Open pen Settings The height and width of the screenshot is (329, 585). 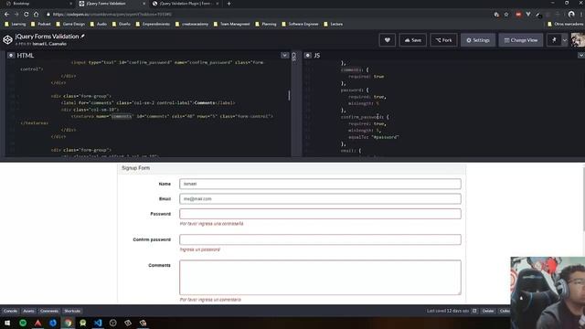pos(478,40)
